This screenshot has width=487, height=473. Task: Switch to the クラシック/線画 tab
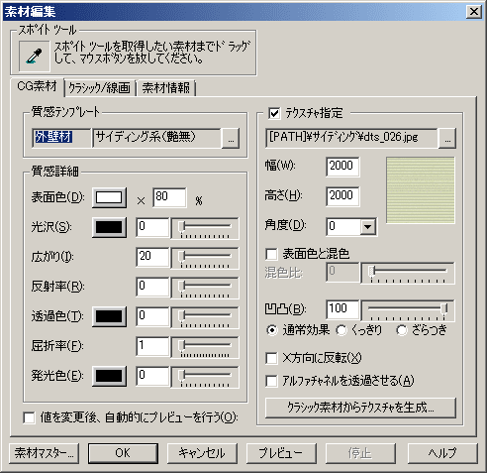tap(100, 88)
